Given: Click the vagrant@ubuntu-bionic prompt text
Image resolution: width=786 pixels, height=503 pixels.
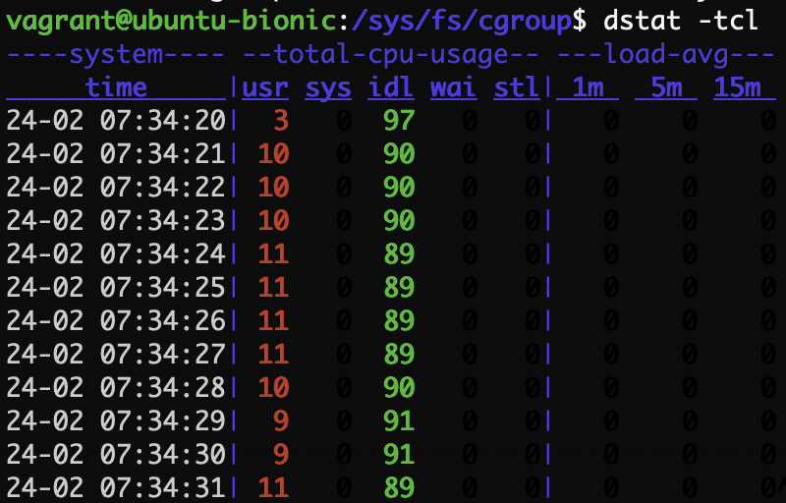Looking at the screenshot, I should pyautogui.click(x=171, y=22).
